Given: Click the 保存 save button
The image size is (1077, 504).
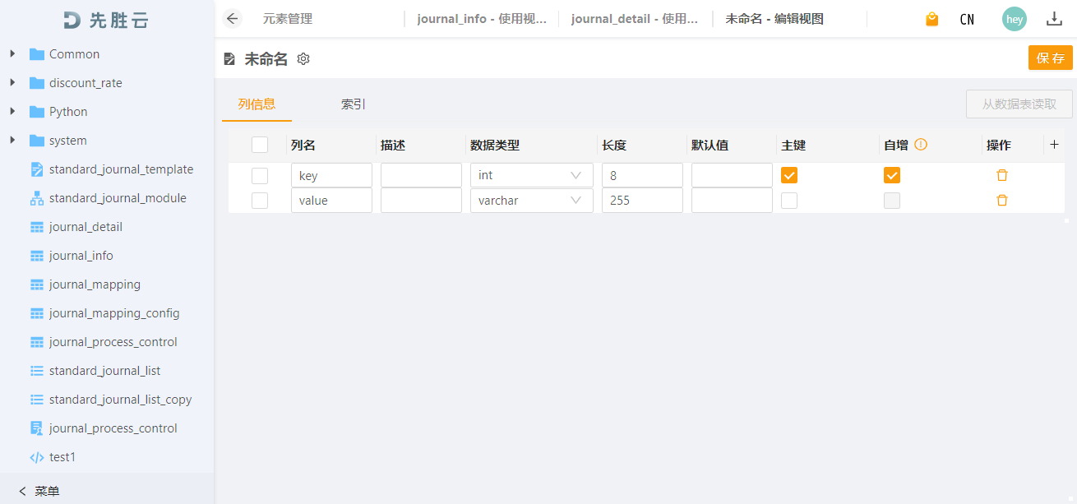Looking at the screenshot, I should tap(1050, 58).
